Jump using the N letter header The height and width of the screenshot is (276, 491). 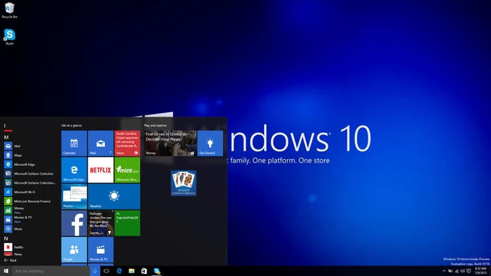pyautogui.click(x=6, y=238)
